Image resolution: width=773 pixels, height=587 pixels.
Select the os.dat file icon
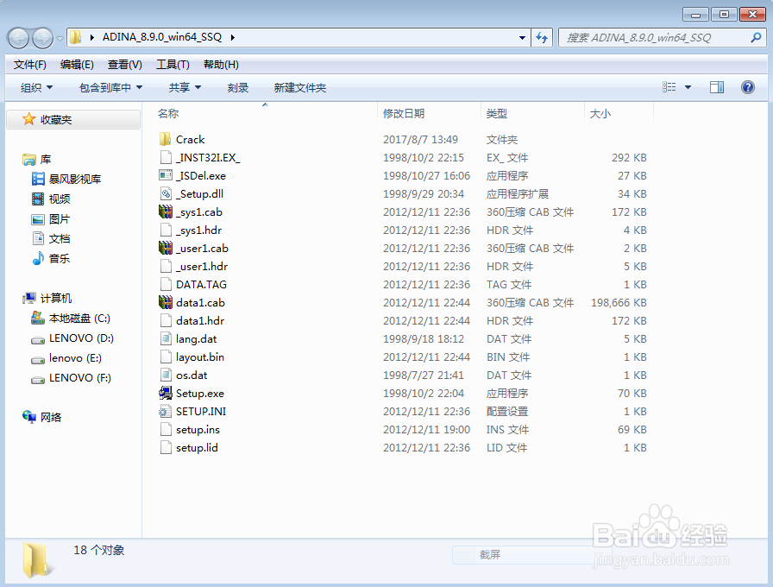click(166, 375)
